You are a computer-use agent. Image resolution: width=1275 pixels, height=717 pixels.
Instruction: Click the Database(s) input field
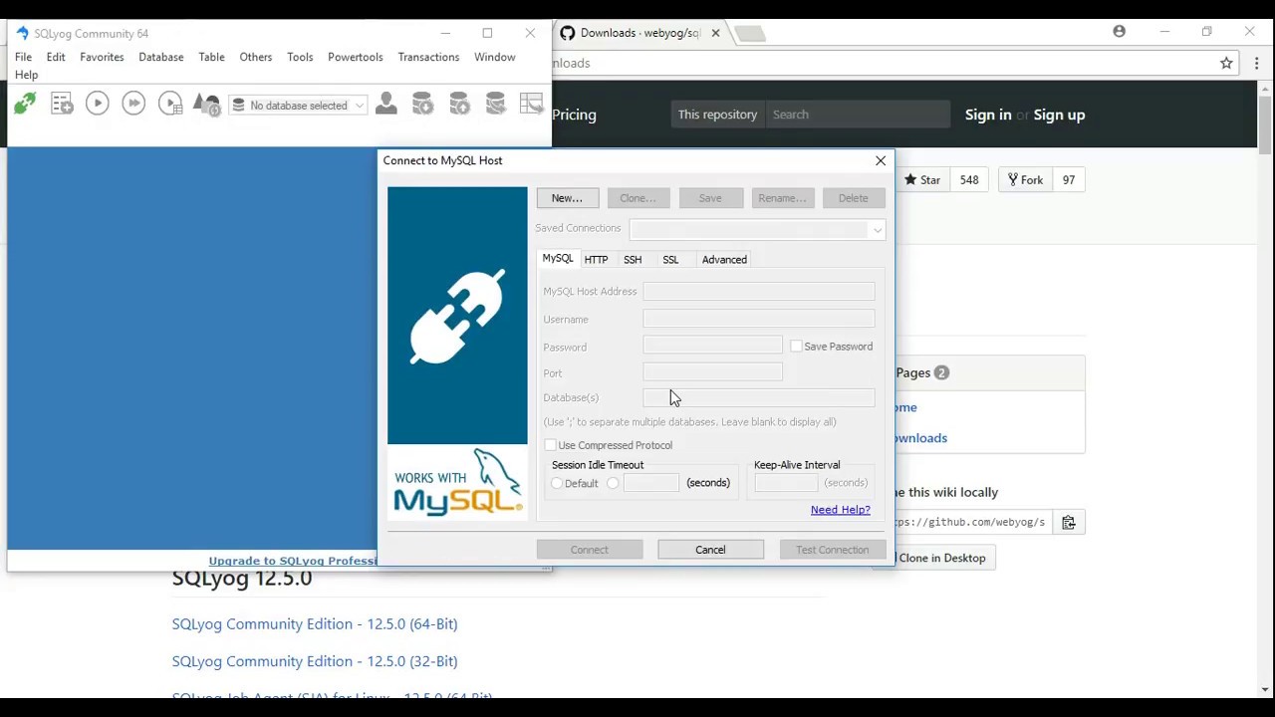pos(759,398)
